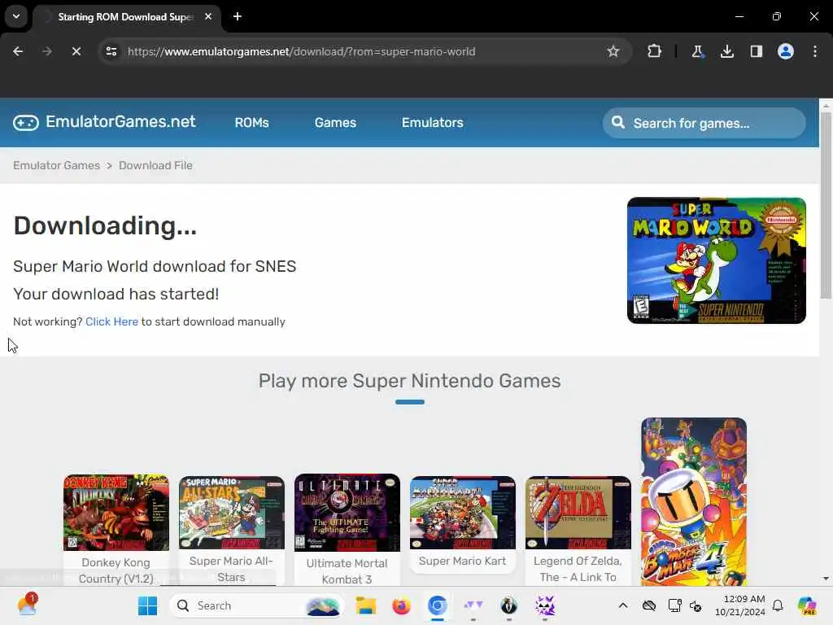833x625 pixels.
Task: Click the taskbar Search box
Action: (256, 605)
